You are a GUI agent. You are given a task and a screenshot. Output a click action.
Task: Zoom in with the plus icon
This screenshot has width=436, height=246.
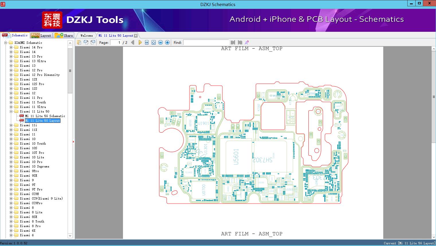(x=167, y=42)
